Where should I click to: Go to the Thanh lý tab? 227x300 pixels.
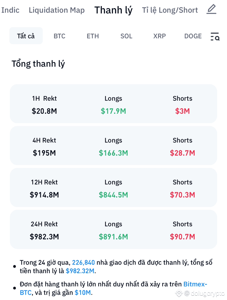[113, 10]
